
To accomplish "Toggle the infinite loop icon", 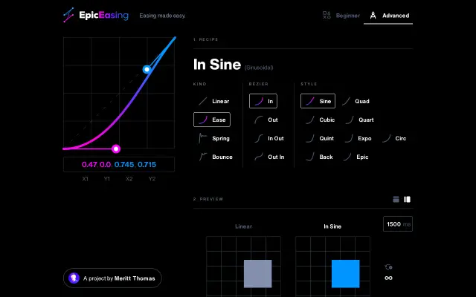I will click(x=388, y=278).
